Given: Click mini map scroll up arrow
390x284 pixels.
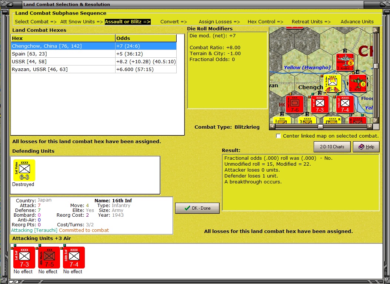Looking at the screenshot, I should tap(376, 30).
